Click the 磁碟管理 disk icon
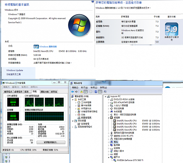The height and width of the screenshot is (163, 183). tap(79, 124)
